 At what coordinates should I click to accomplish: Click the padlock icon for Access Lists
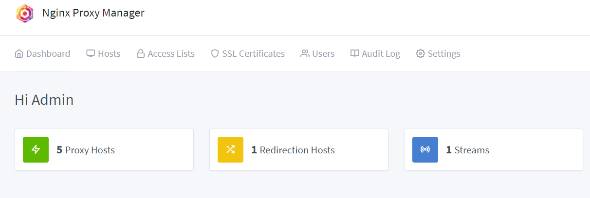141,54
